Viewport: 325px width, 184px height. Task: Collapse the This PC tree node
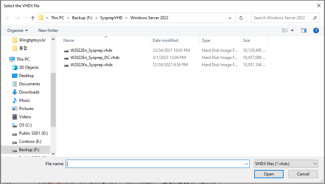pyautogui.click(x=4, y=59)
